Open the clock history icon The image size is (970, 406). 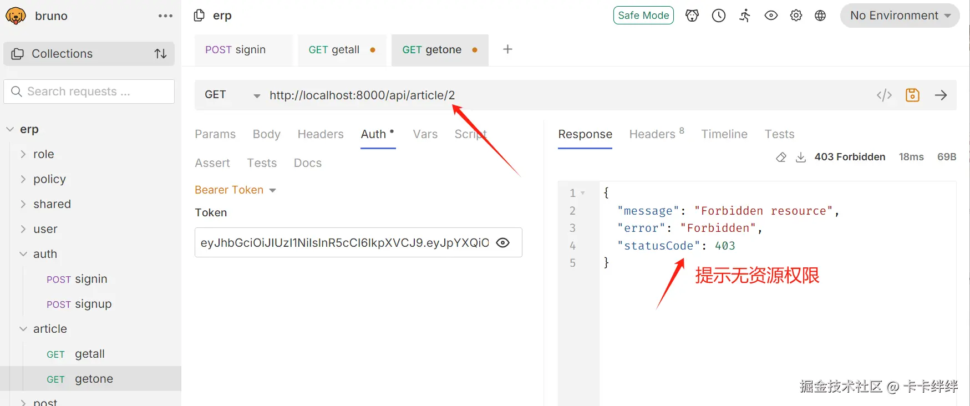click(719, 16)
